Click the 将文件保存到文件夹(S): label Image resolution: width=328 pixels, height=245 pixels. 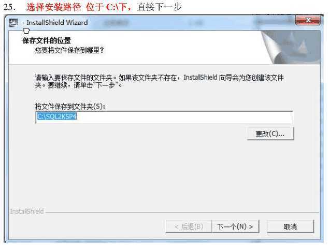tap(70, 107)
